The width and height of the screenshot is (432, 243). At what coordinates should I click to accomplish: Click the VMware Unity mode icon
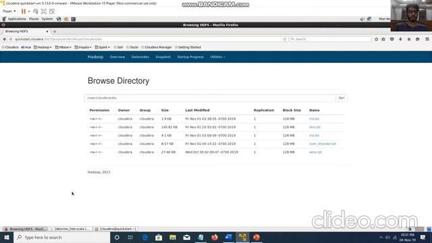tap(52, 11)
